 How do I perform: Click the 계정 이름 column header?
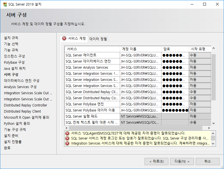pyautogui.click(x=141, y=49)
